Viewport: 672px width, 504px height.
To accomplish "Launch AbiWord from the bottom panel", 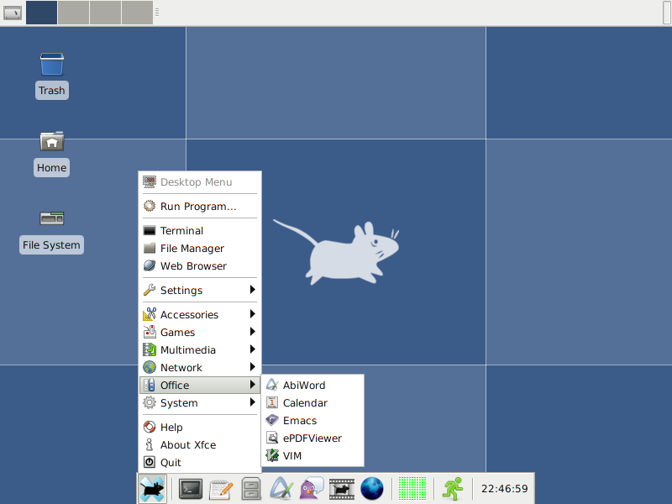I will pyautogui.click(x=281, y=489).
